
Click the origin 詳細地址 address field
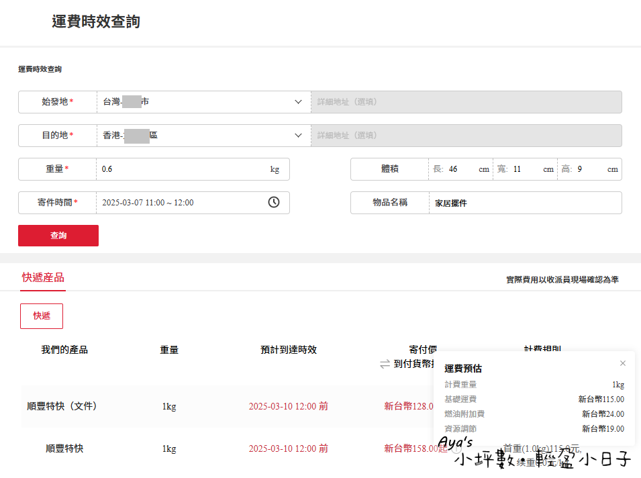click(x=466, y=102)
